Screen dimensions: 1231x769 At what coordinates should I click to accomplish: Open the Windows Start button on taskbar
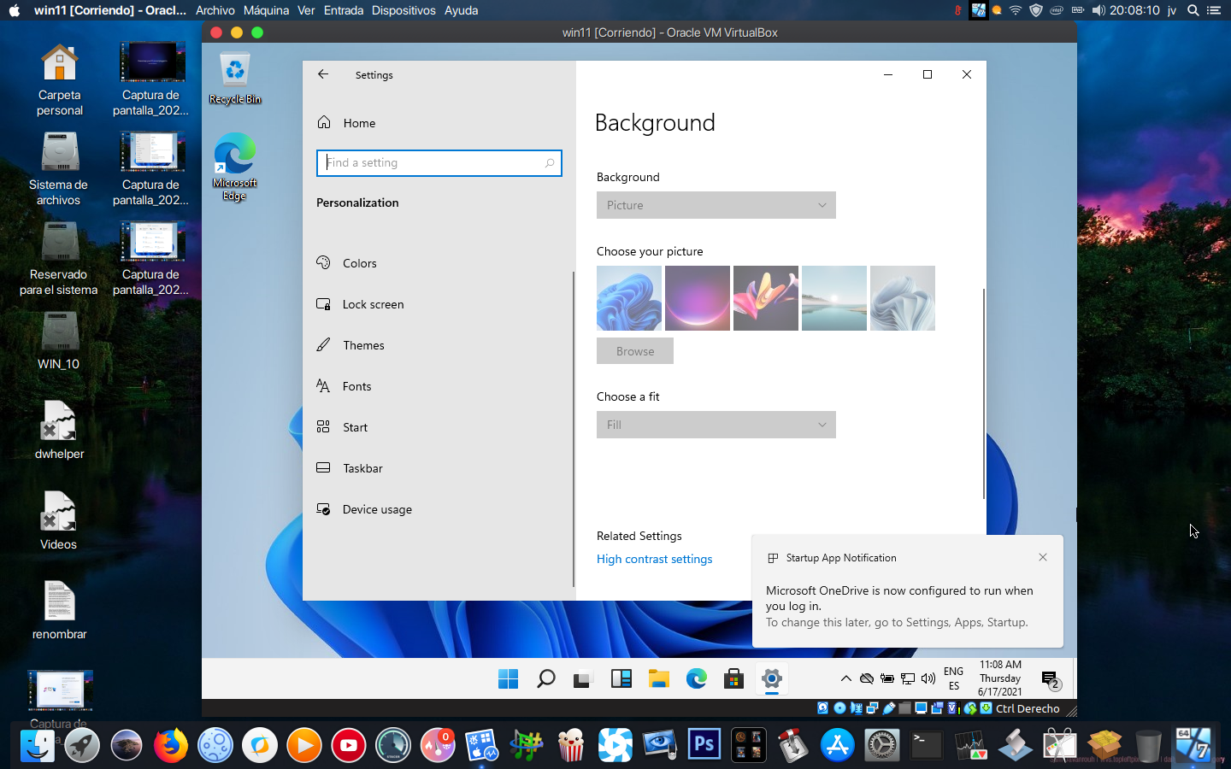coord(508,679)
